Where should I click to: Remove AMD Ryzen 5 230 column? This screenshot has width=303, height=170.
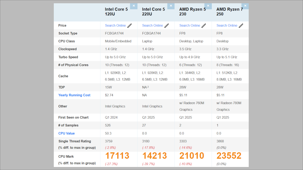(208, 6)
